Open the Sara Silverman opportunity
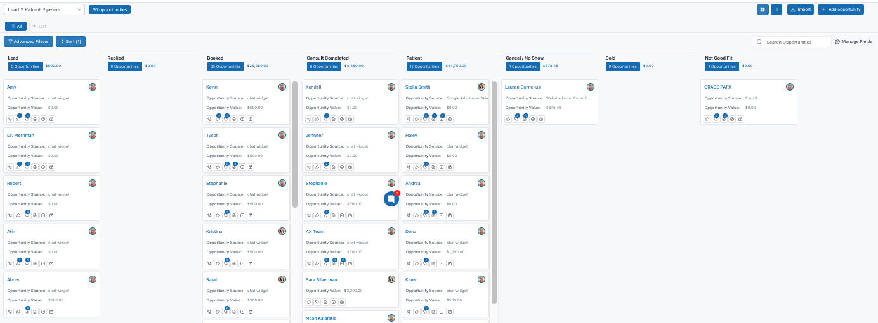This screenshot has width=878, height=323. [x=321, y=279]
